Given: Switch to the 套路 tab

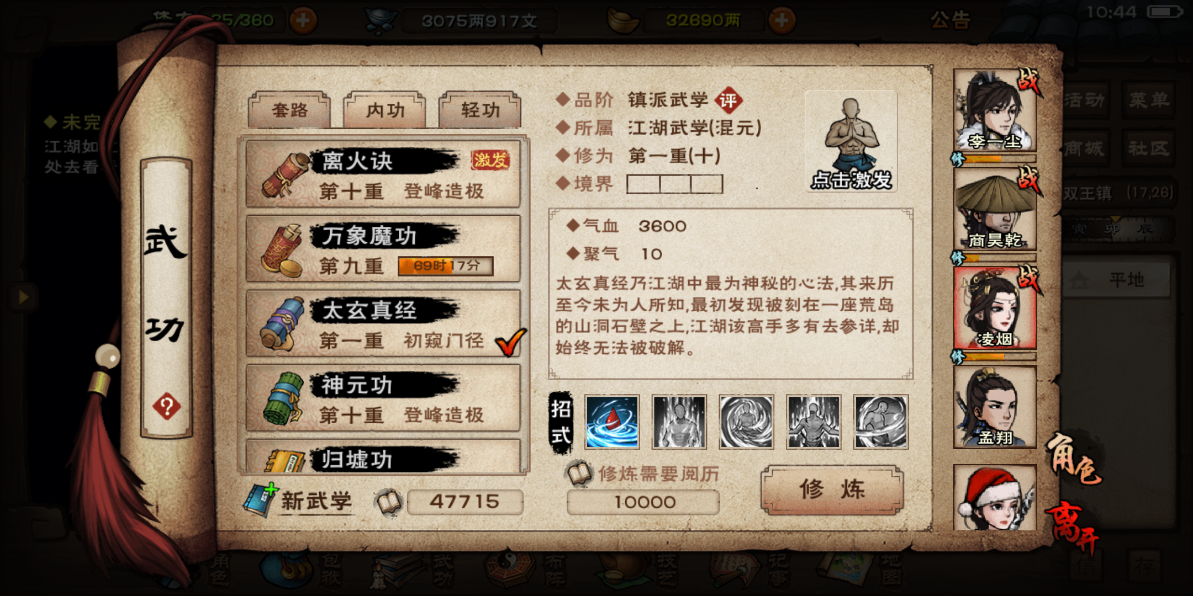Looking at the screenshot, I should [289, 110].
